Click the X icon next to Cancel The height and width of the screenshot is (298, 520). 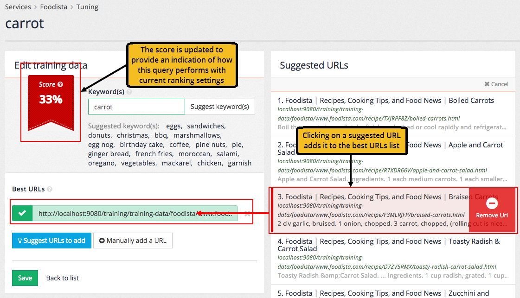pyautogui.click(x=488, y=84)
